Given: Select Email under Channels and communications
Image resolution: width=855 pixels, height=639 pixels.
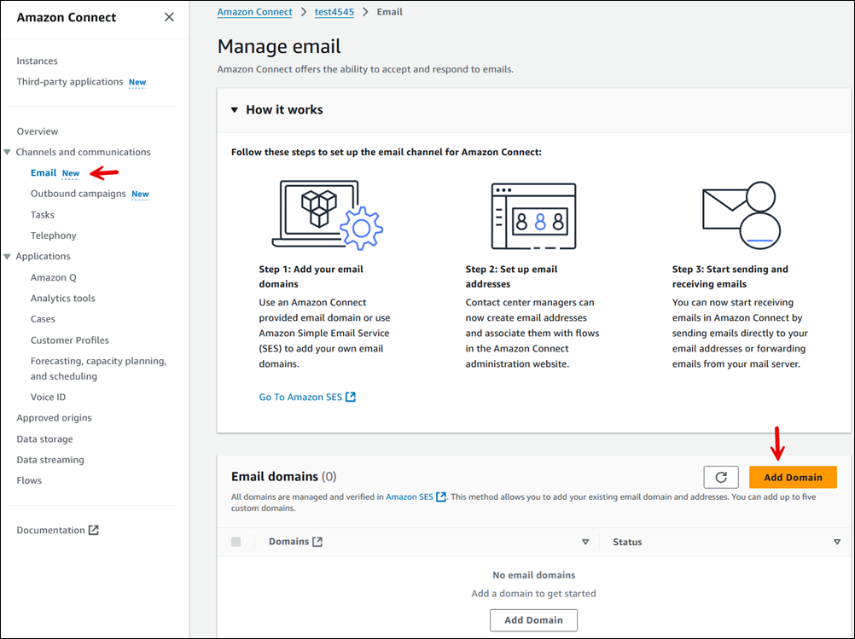Looking at the screenshot, I should 44,172.
